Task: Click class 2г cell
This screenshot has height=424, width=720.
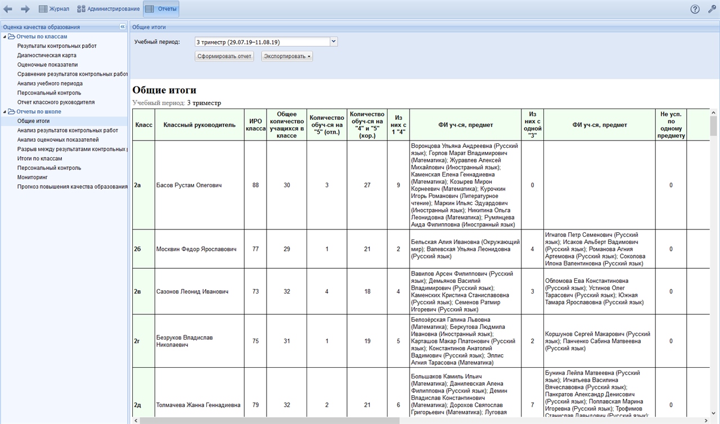Action: click(144, 341)
